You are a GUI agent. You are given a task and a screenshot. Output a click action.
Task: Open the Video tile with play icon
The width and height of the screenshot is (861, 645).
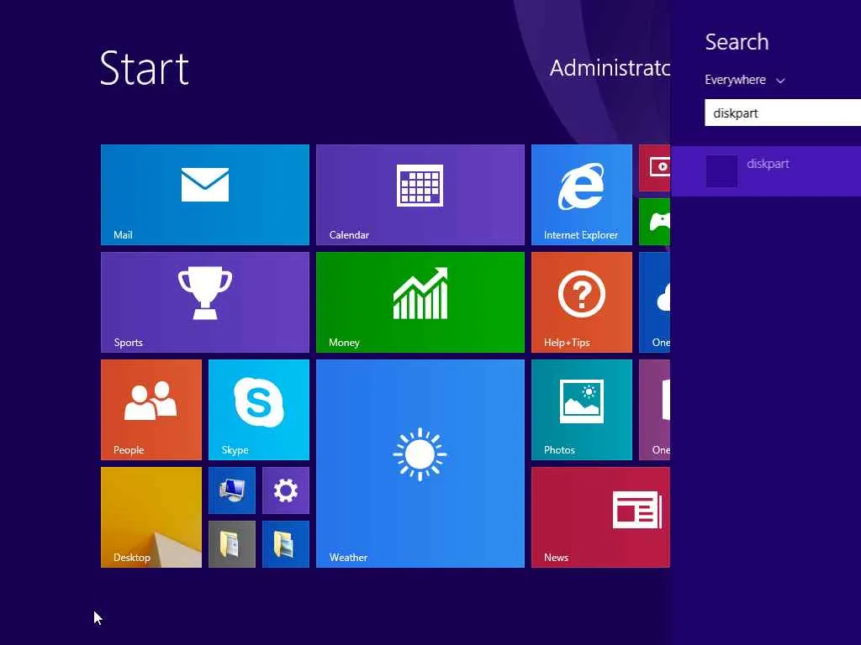coord(654,168)
